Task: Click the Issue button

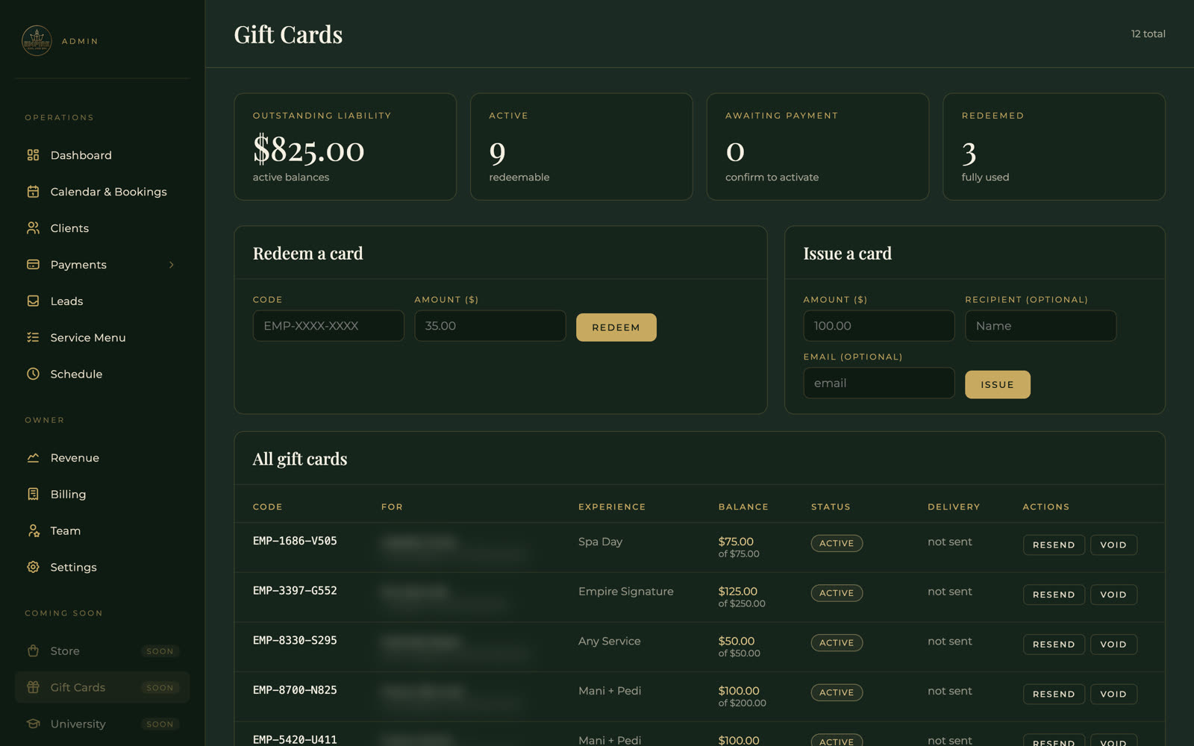Action: tap(998, 385)
